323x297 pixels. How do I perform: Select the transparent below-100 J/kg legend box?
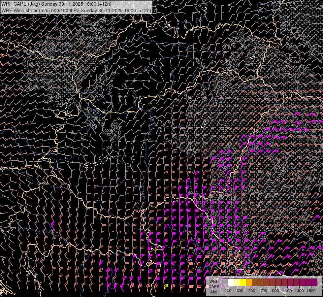point(225,282)
